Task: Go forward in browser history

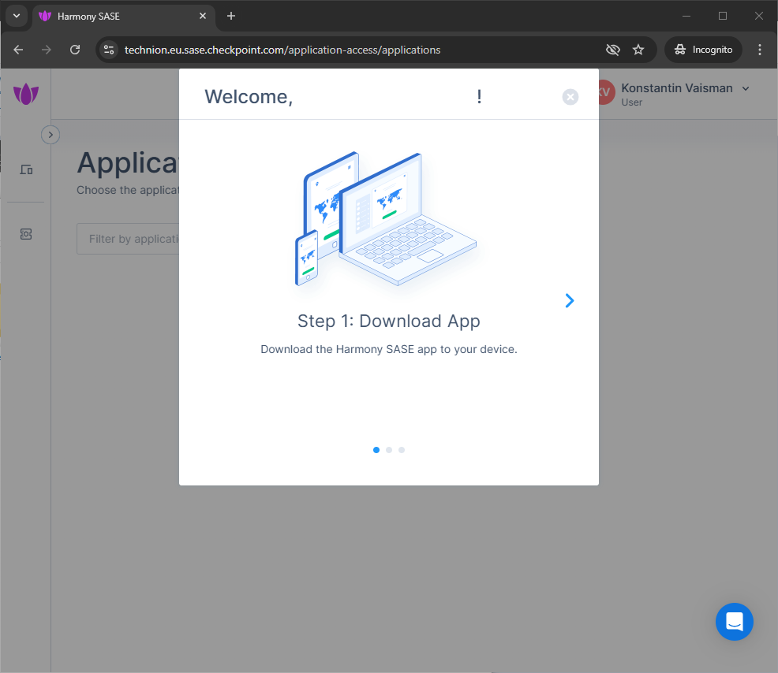Action: coord(46,50)
